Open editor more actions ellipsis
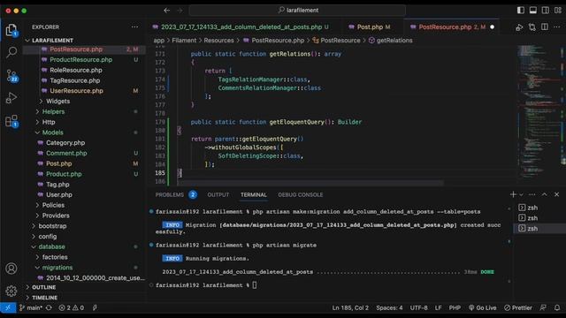The width and height of the screenshot is (566, 318). click(x=556, y=27)
